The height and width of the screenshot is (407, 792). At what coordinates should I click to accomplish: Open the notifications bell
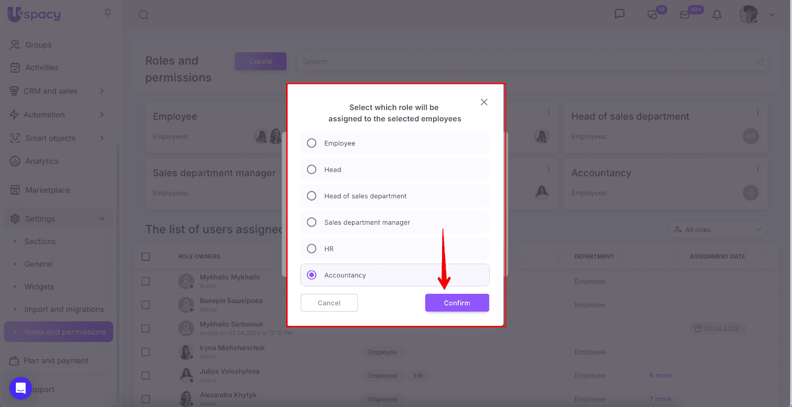coord(717,15)
